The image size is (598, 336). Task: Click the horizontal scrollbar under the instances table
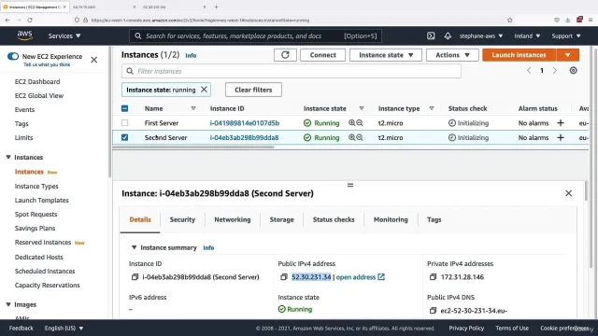(193, 147)
